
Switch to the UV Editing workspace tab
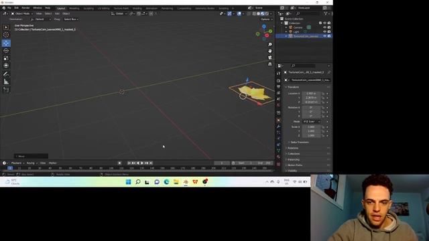103,9
